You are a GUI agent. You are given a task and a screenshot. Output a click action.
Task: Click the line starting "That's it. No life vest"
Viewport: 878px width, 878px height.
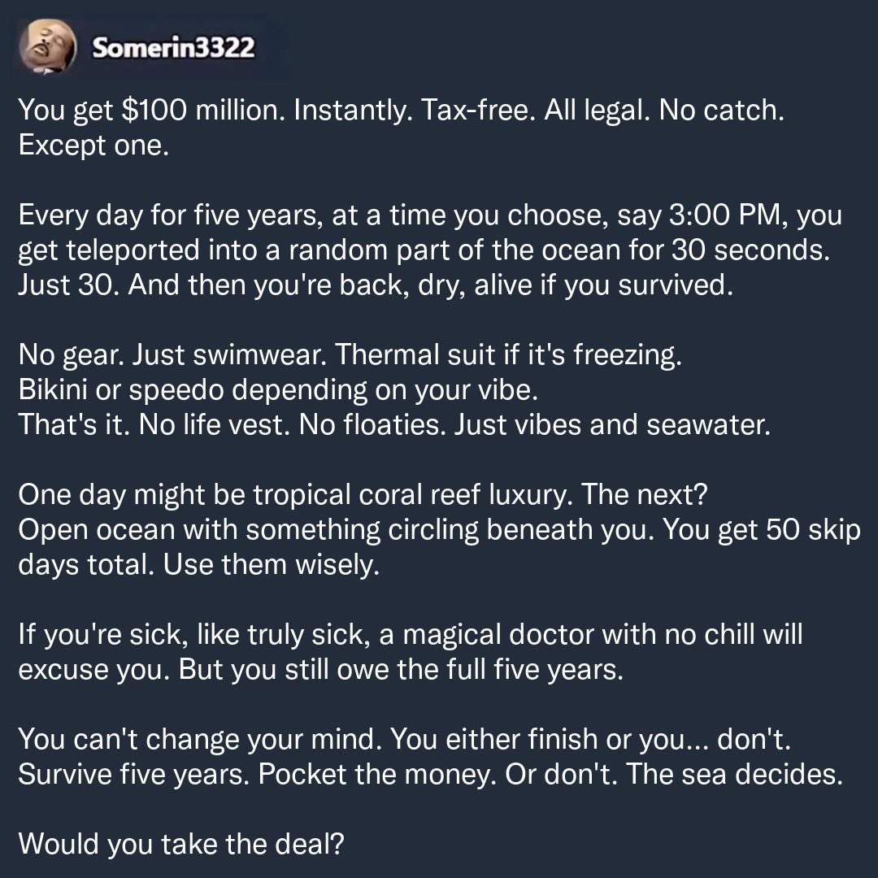pyautogui.click(x=393, y=426)
